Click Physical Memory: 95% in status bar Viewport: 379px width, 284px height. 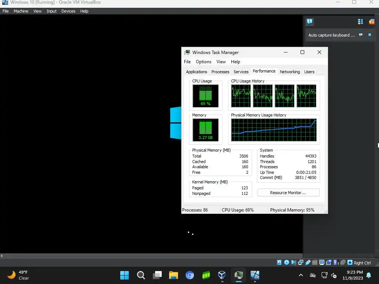pos(292,210)
